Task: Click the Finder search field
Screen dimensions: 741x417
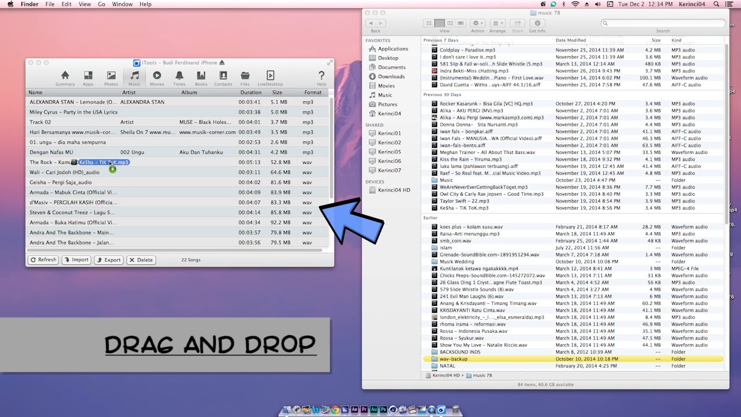Action: (663, 23)
